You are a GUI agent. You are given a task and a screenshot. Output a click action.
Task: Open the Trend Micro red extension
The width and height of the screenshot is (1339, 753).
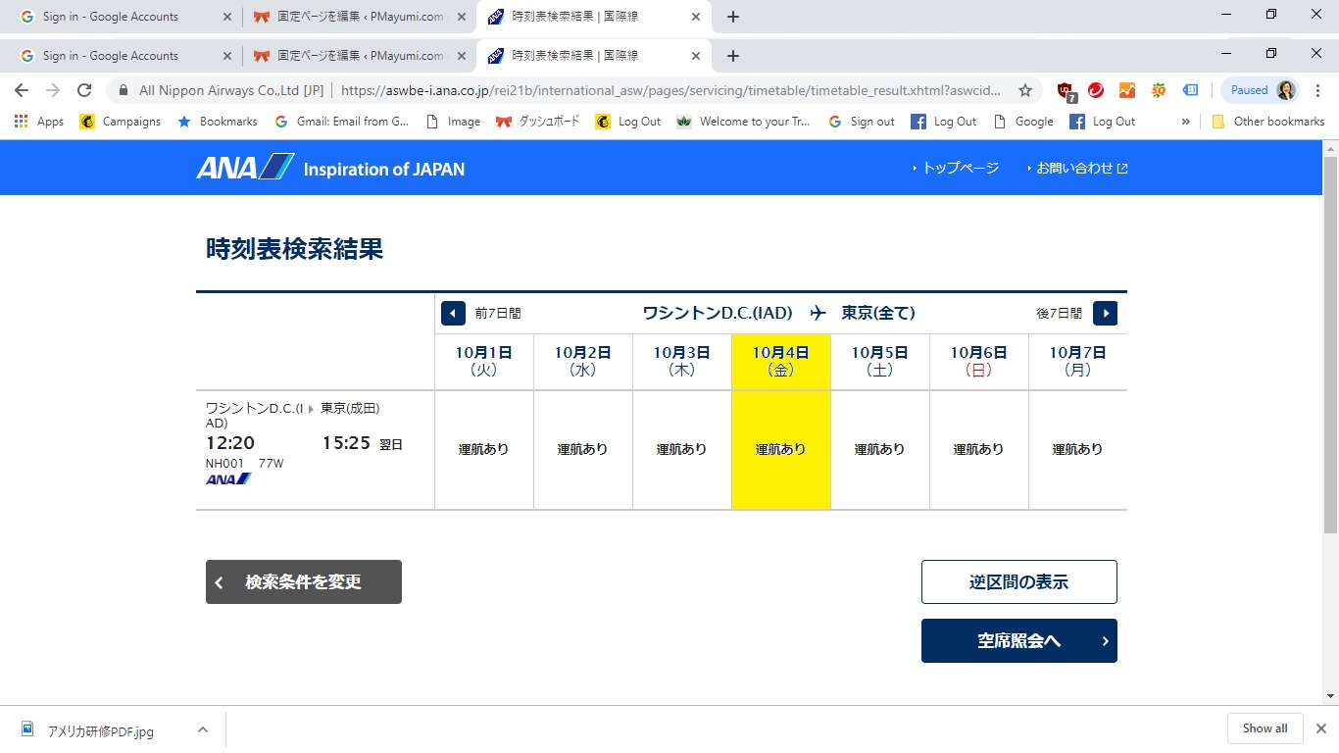[x=1096, y=90]
